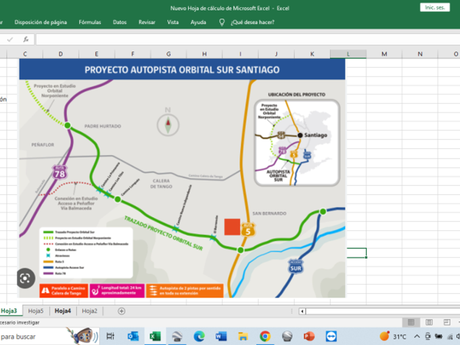460x345 pixels.
Task: Click the new sheet plus button
Action: 122,311
